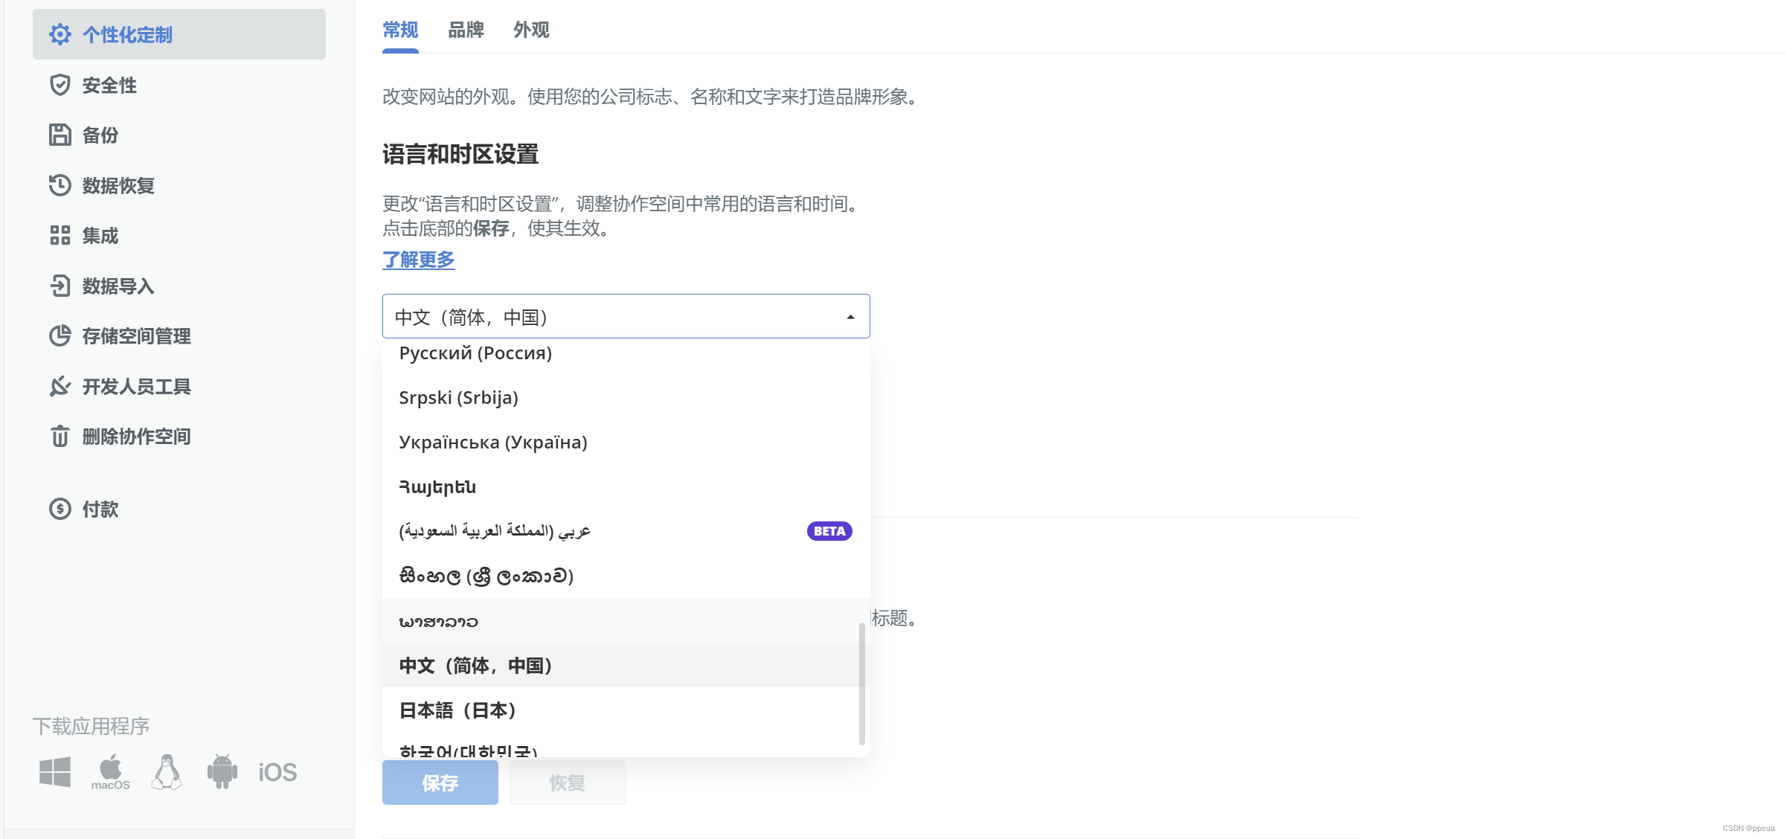The width and height of the screenshot is (1786, 839).
Task: Download the macOS app
Action: tap(111, 772)
